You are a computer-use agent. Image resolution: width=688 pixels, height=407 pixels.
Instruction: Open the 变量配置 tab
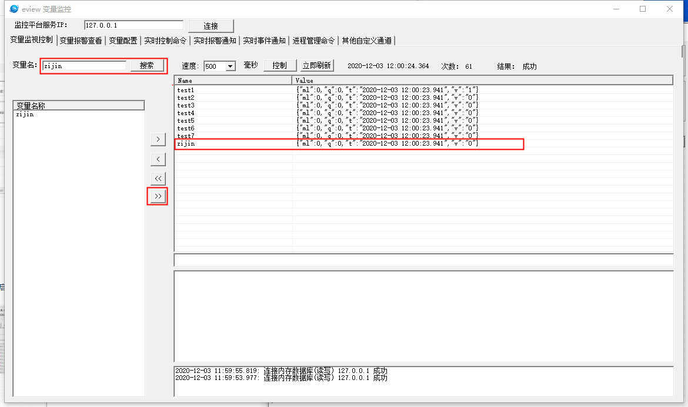(x=123, y=41)
